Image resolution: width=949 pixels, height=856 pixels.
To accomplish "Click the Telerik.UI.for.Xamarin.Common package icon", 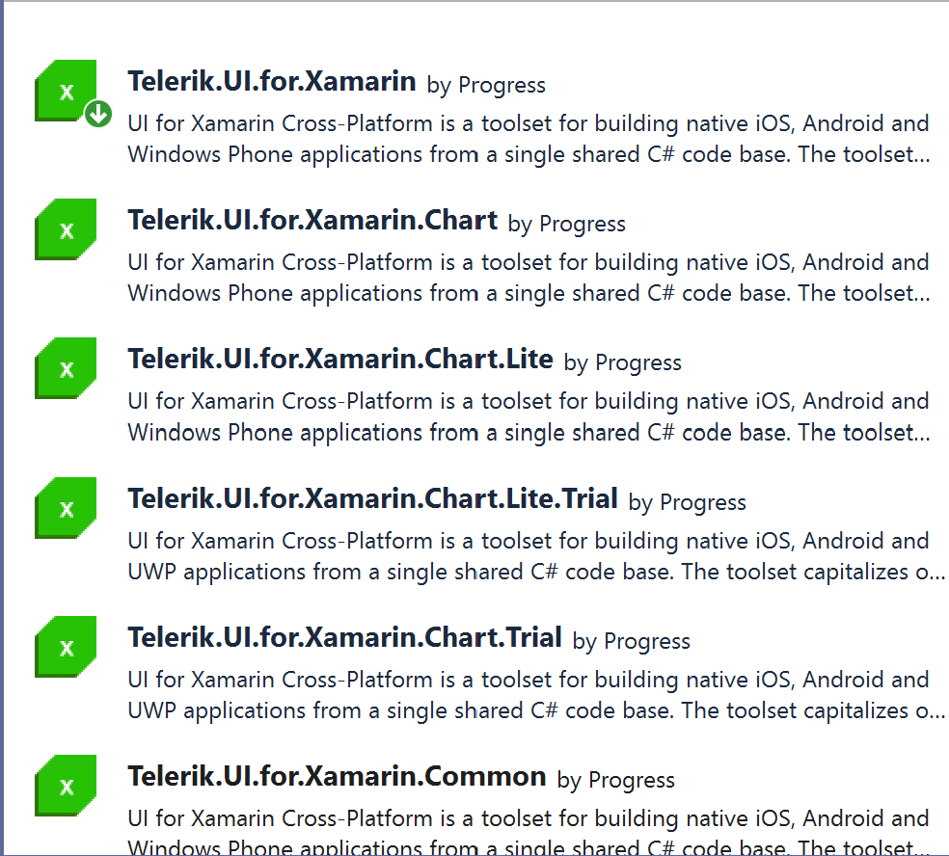I will [x=66, y=786].
